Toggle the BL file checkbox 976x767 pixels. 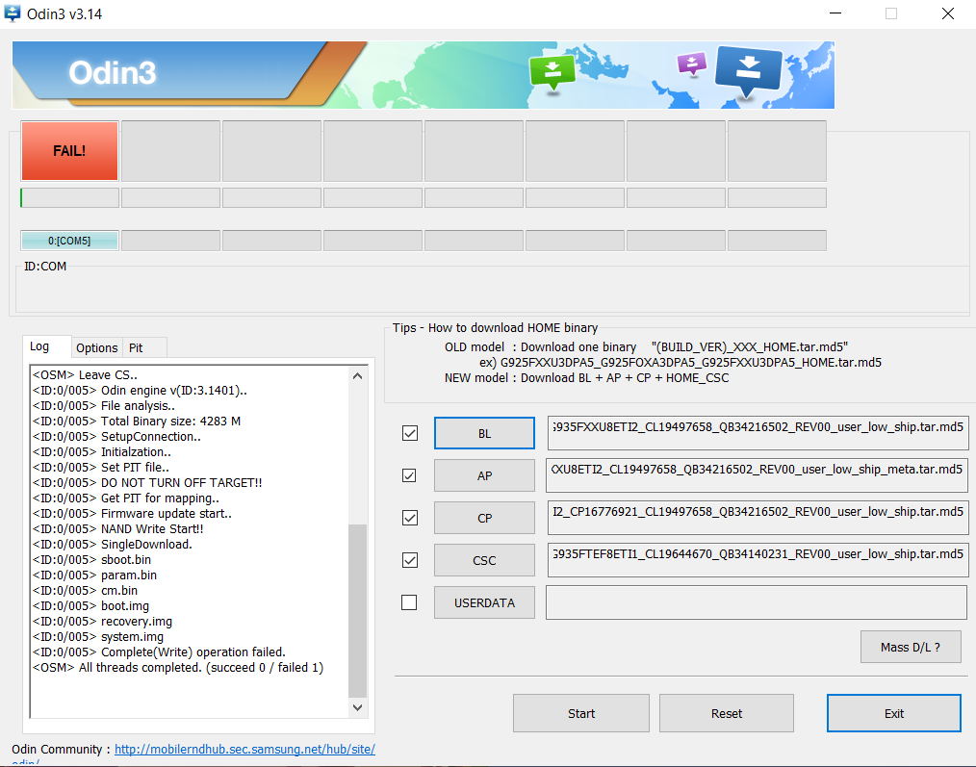pos(410,433)
